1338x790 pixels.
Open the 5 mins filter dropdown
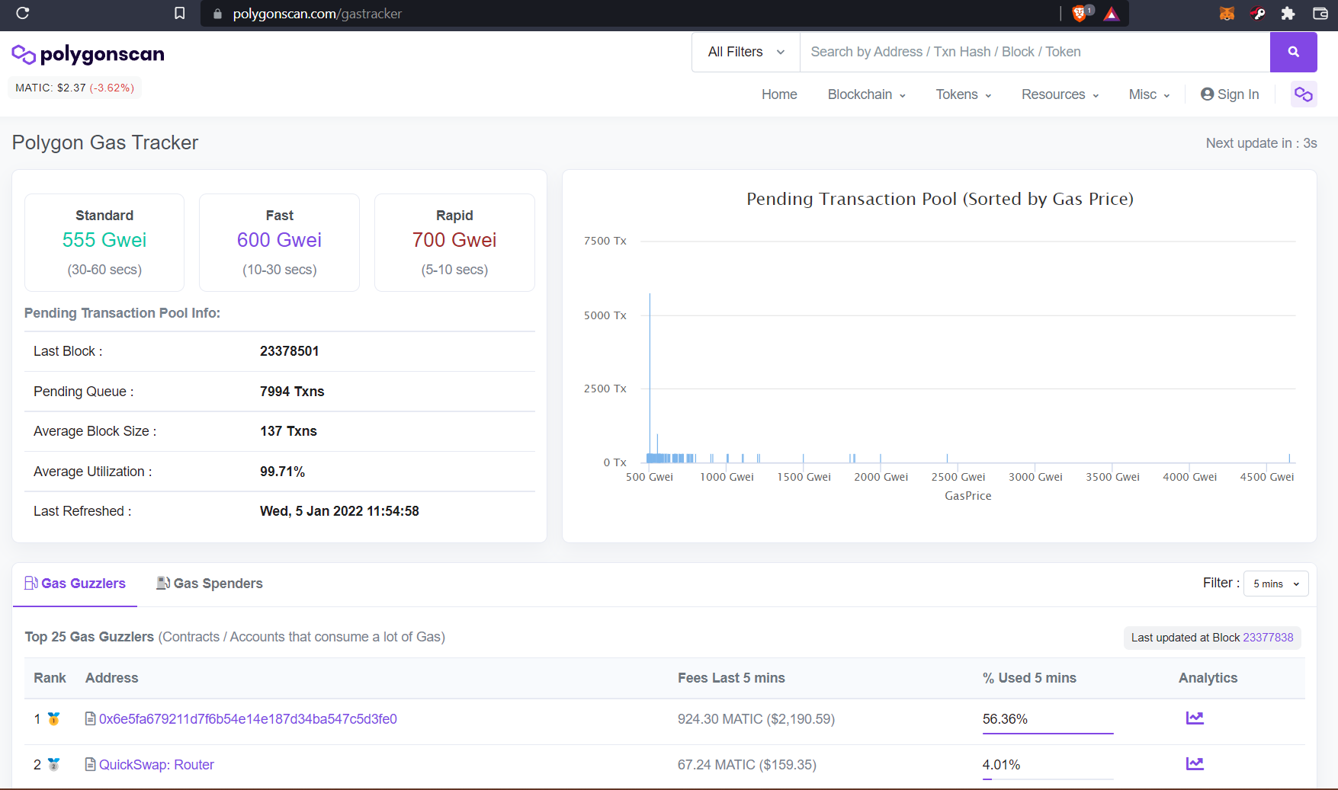(1275, 584)
